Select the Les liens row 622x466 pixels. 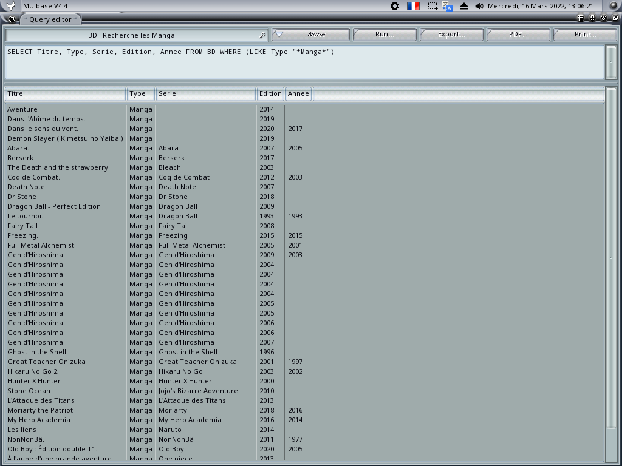(304, 430)
